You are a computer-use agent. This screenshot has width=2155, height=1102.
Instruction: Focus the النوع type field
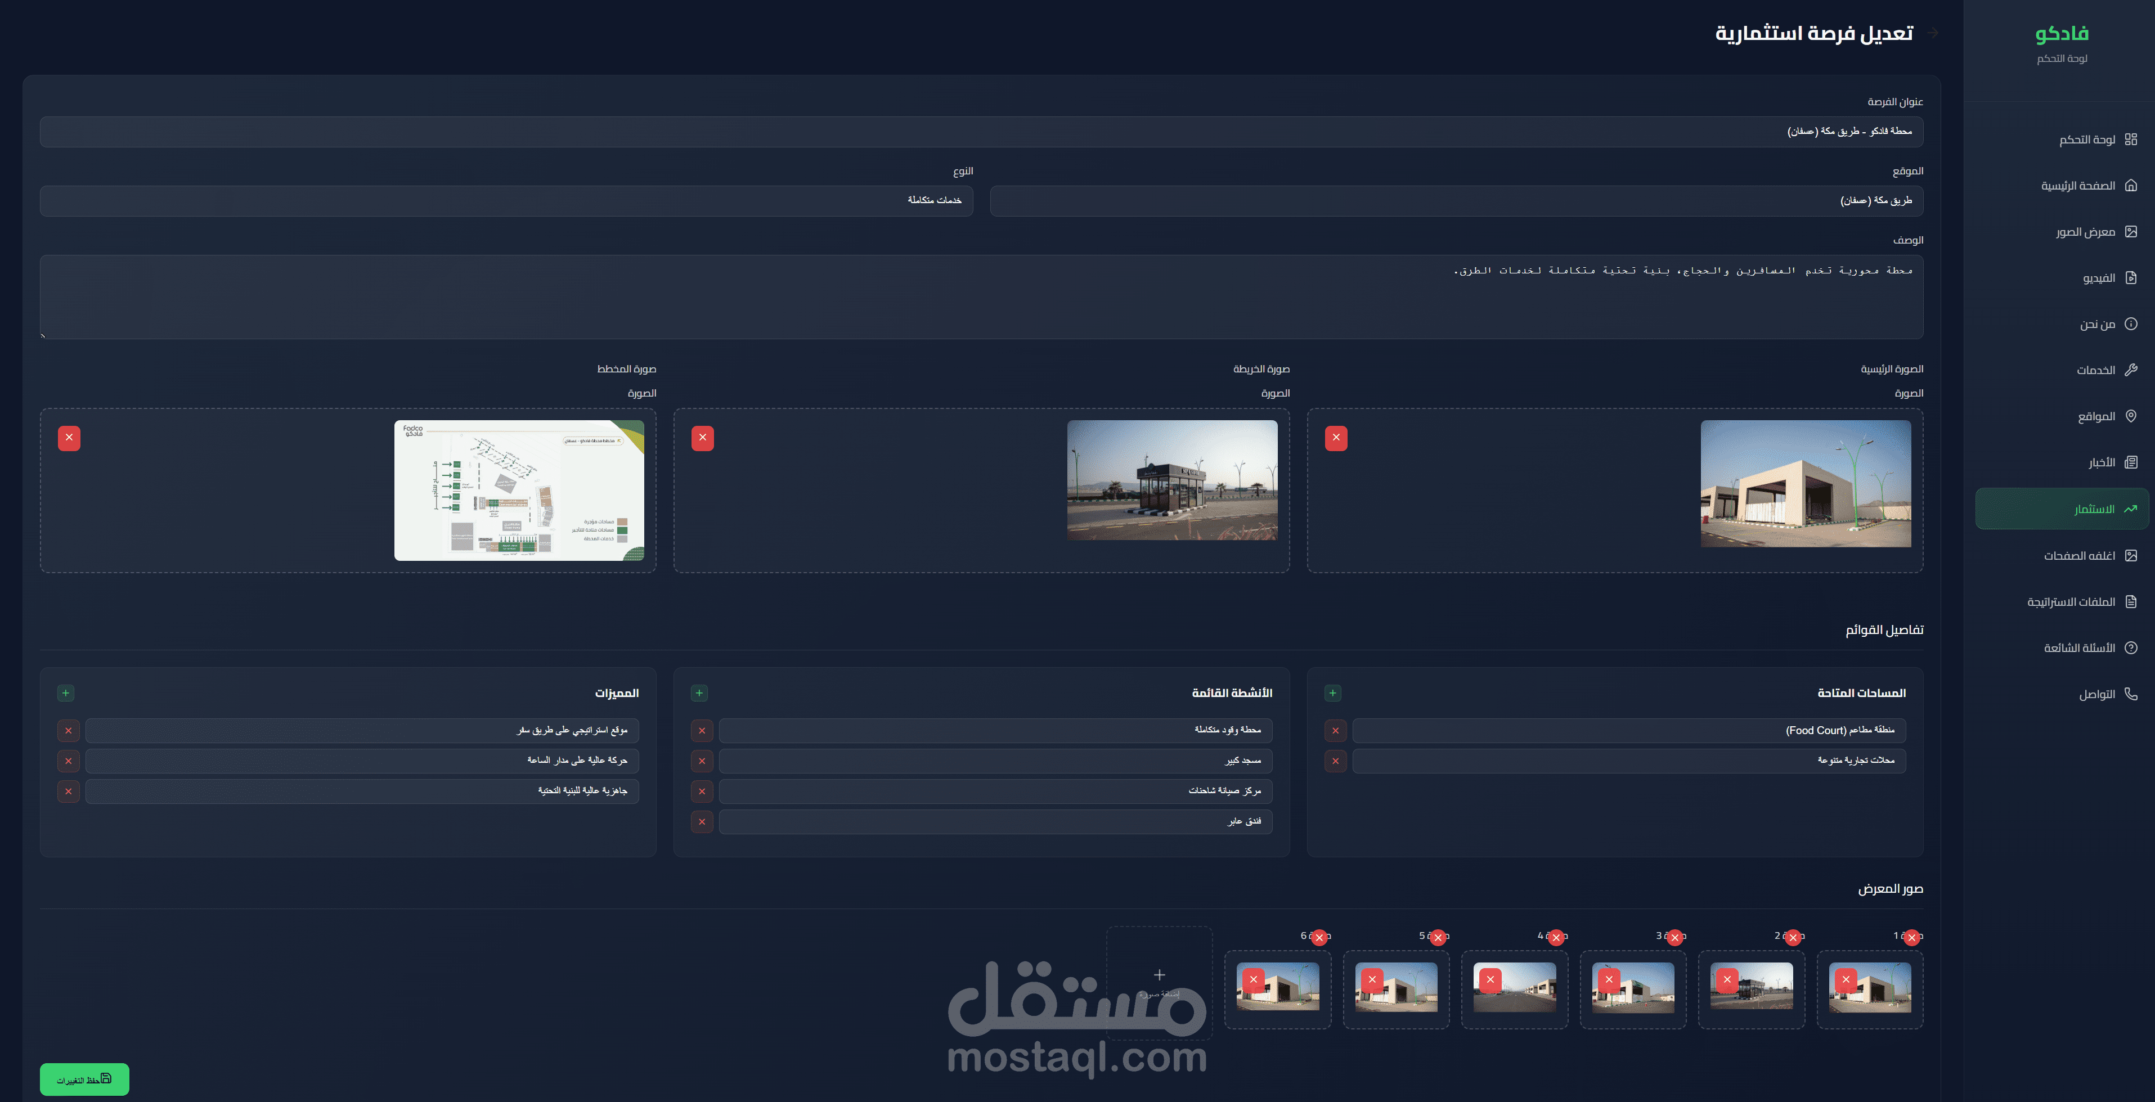[x=506, y=201]
